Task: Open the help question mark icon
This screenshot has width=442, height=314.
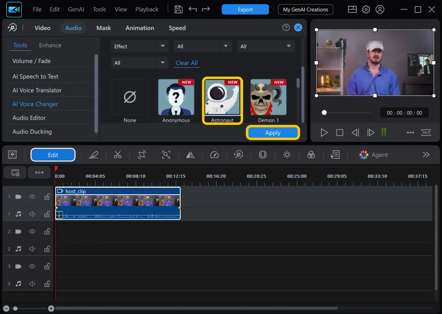Action: coord(286,28)
